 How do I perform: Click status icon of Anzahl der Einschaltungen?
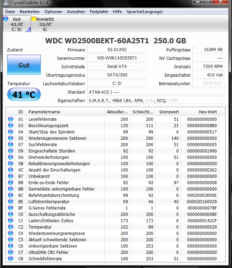point(11,169)
